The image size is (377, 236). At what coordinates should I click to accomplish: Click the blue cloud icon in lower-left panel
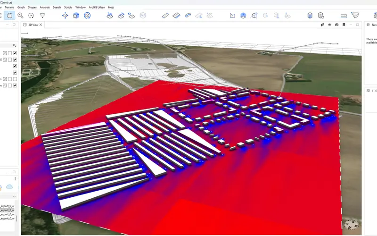click(x=9, y=186)
